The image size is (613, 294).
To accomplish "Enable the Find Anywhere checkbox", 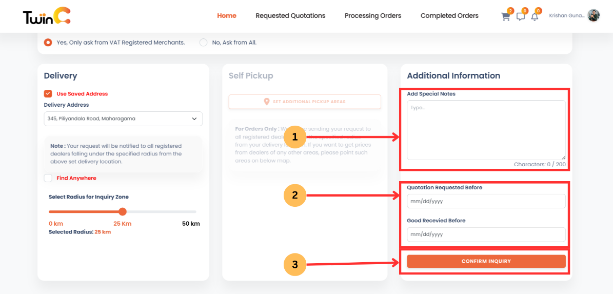I will [x=48, y=178].
